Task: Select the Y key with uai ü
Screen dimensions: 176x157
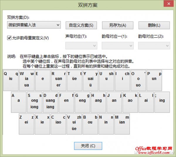Action: click(90, 80)
